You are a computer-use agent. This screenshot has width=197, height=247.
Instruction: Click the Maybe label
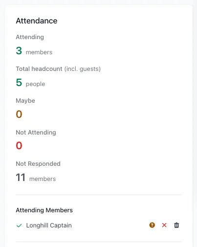coord(25,101)
